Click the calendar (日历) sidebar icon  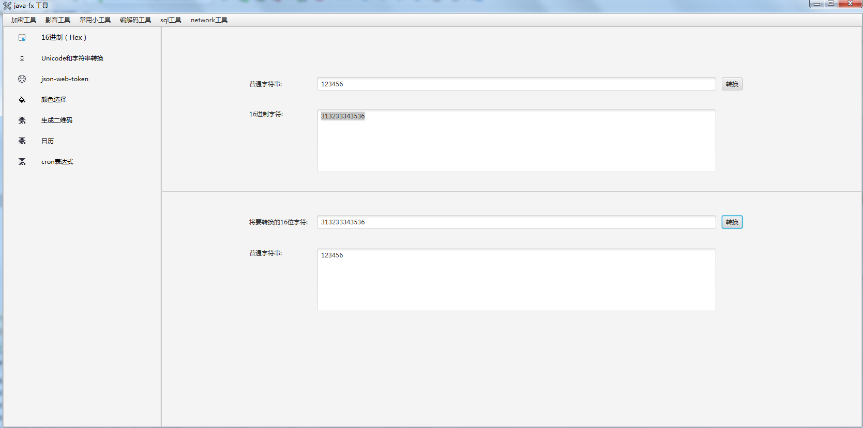click(x=22, y=141)
